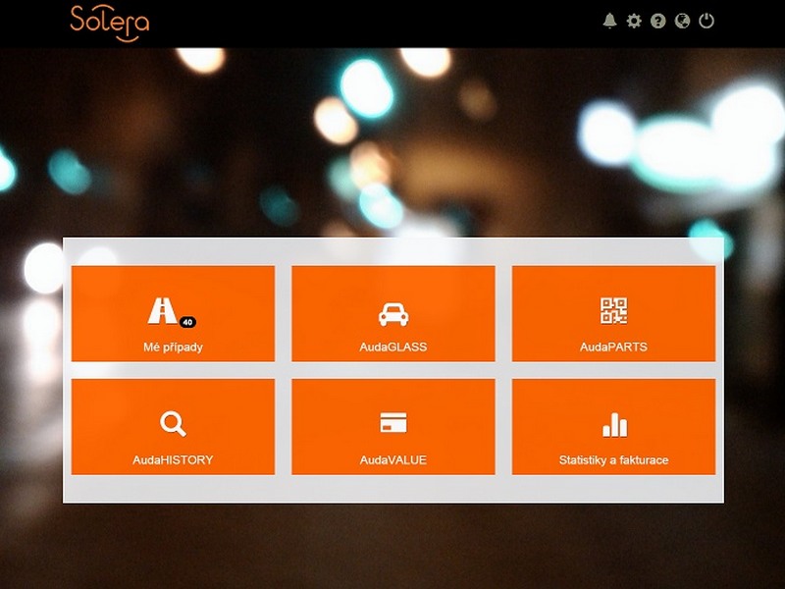Viewport: 785px width, 589px height.
Task: Click the 40 badge on Mé případy
Action: coord(187,322)
